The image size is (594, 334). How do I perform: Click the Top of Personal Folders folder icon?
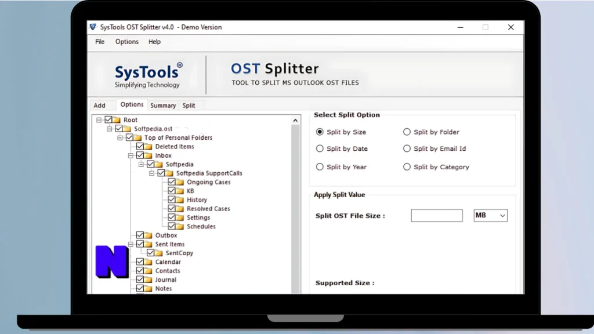coord(137,137)
